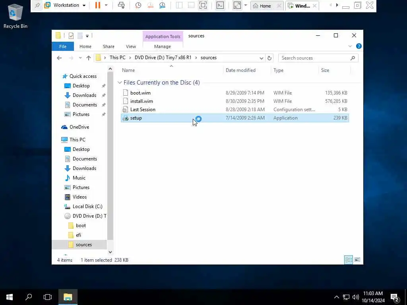Screen dimensions: 407x305
Task: Open taskbar search icon
Action: 29,297
